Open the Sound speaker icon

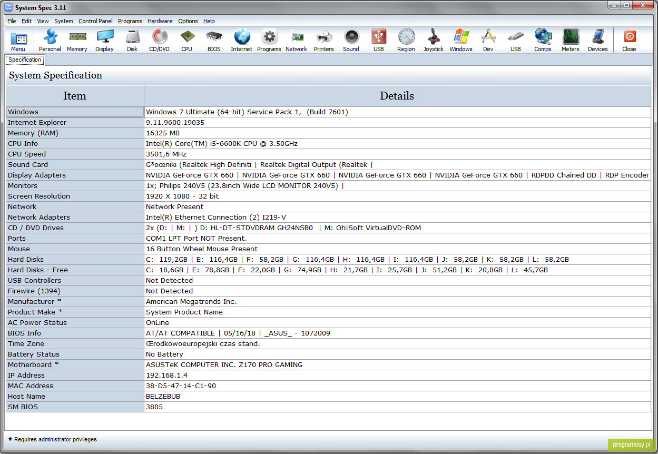coord(351,41)
